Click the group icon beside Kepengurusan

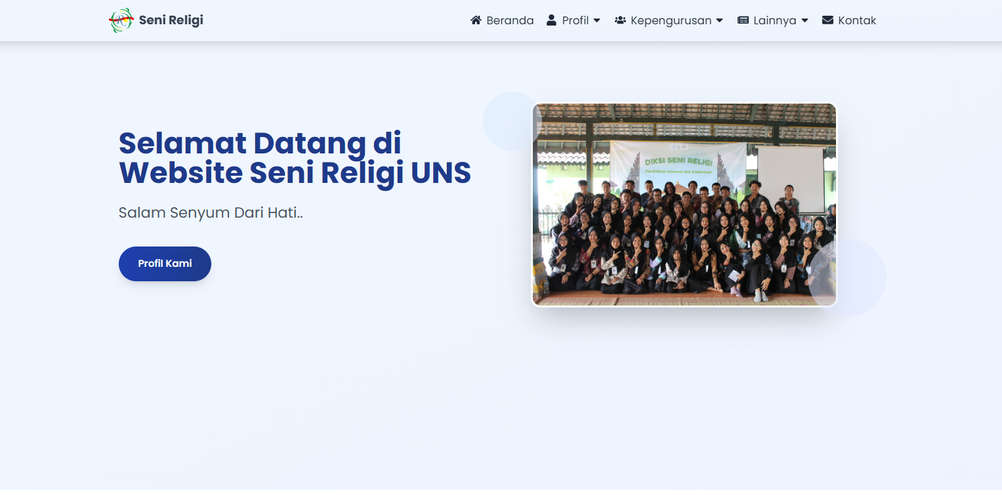click(x=620, y=20)
